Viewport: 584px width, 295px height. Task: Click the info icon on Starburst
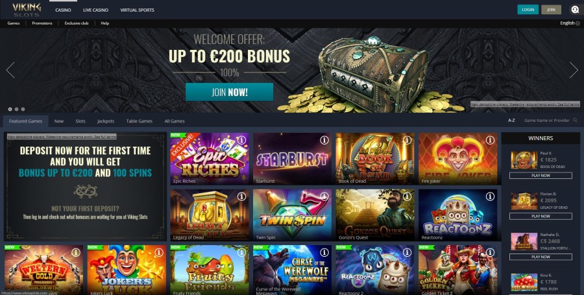point(324,140)
